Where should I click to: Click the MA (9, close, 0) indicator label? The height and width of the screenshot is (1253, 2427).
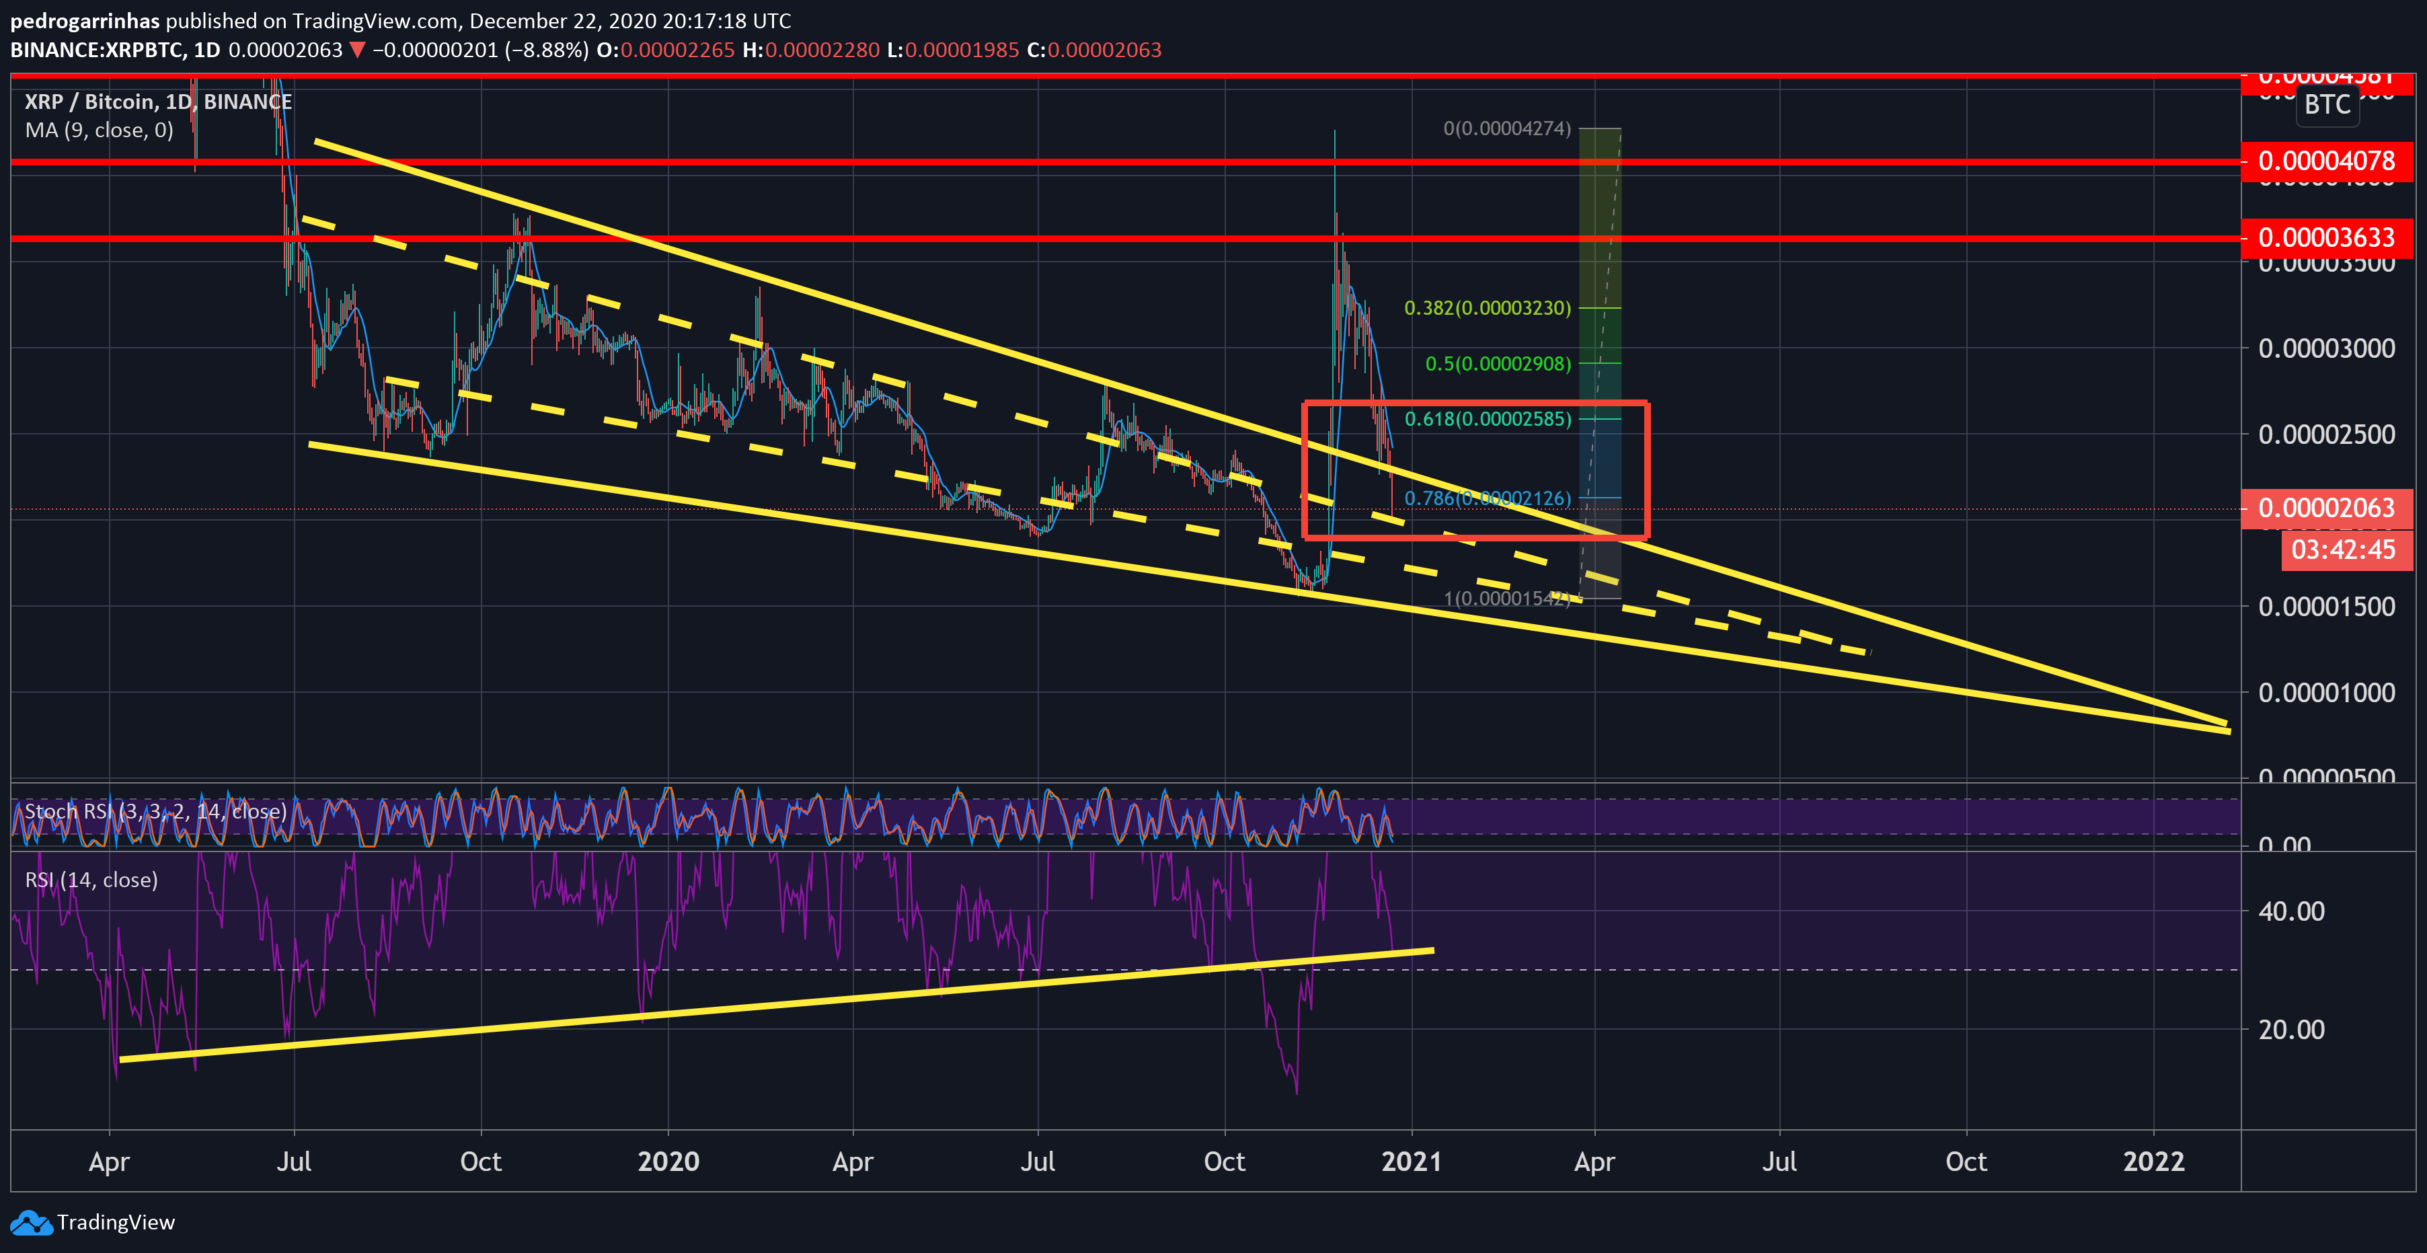tap(99, 130)
